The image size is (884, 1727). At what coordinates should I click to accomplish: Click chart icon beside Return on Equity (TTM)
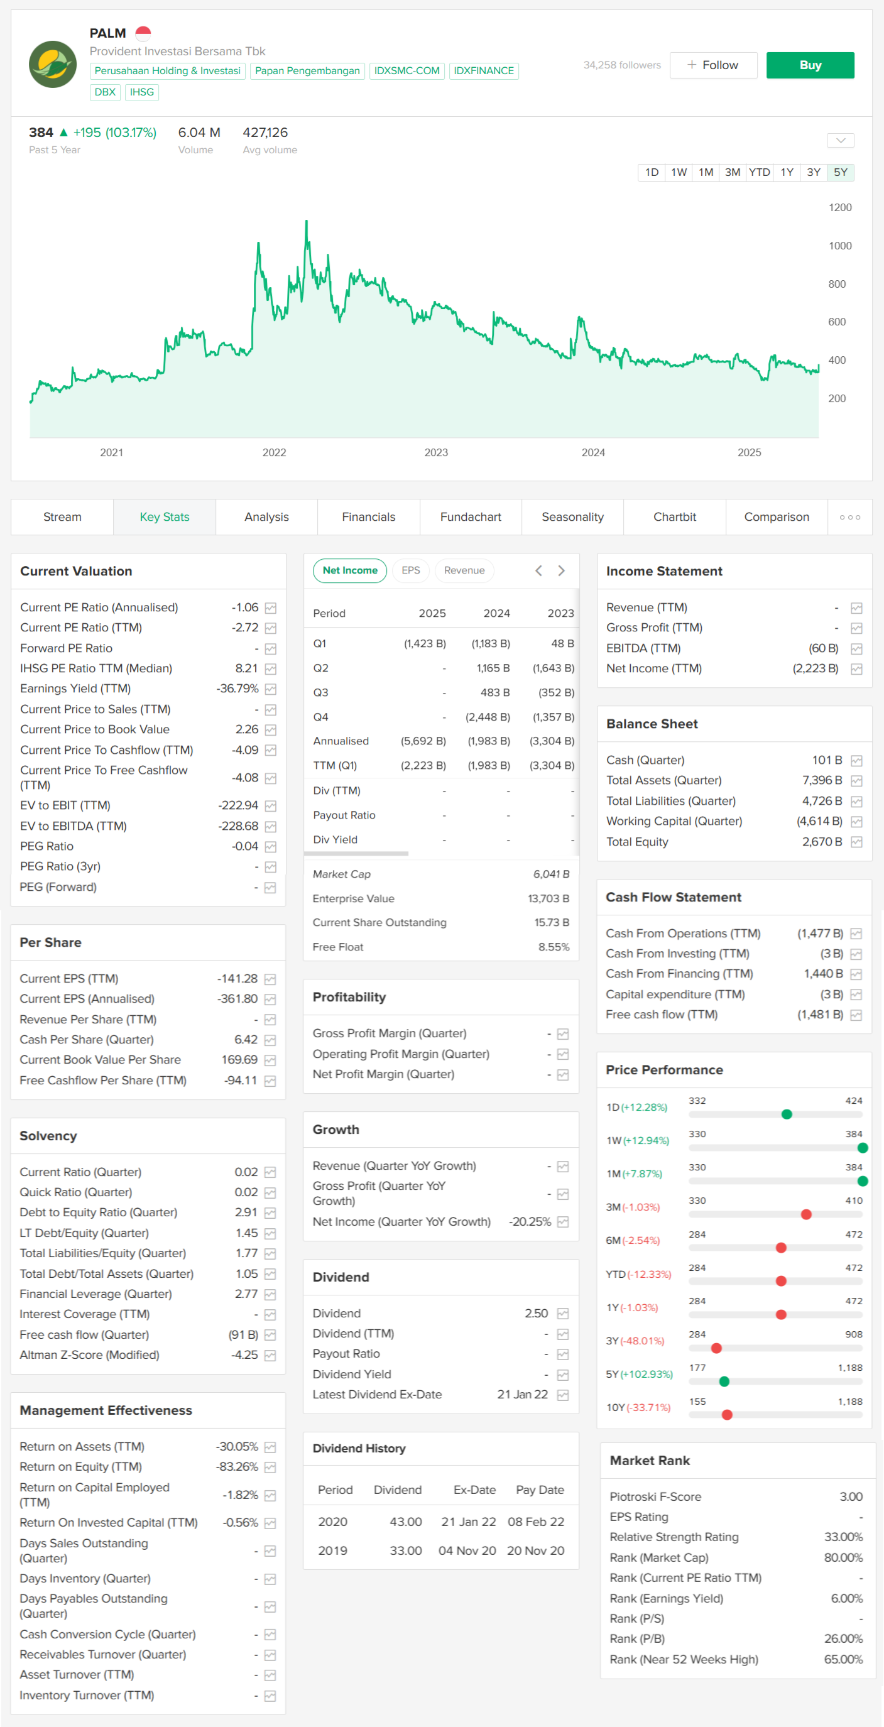pyautogui.click(x=270, y=1468)
